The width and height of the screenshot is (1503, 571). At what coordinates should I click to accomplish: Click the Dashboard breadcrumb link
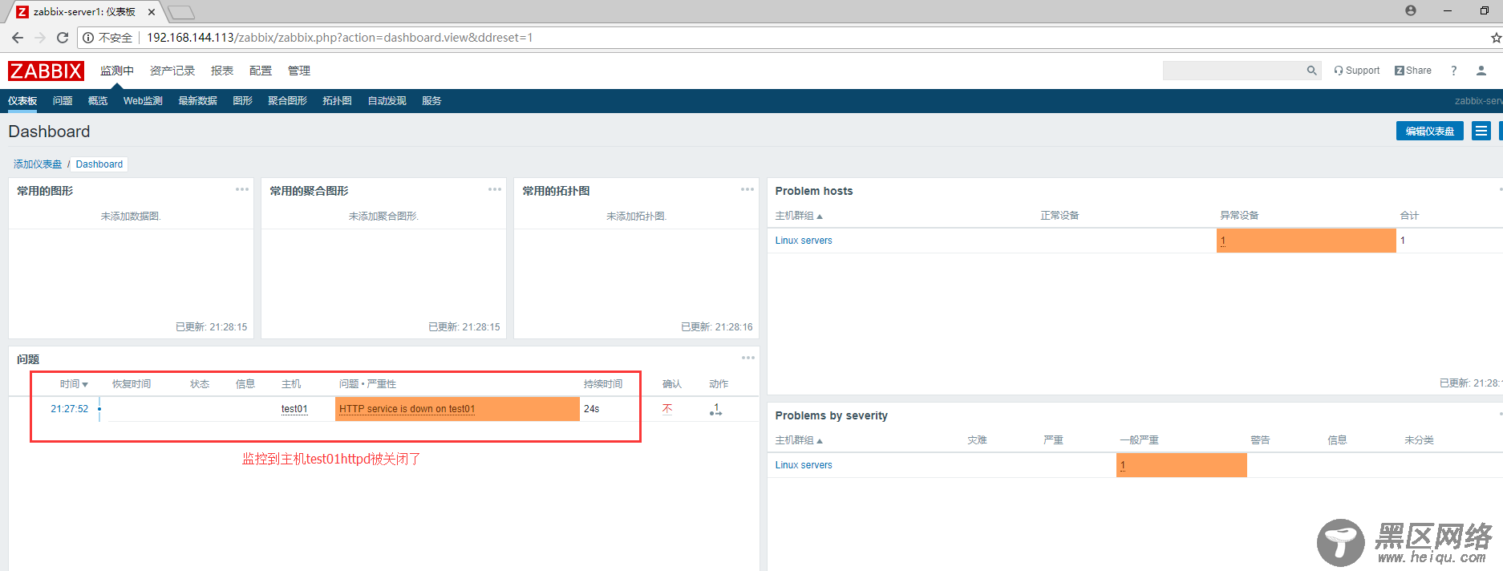(99, 164)
